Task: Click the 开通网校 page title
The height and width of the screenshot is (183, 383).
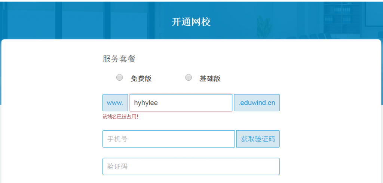Action: coord(191,22)
